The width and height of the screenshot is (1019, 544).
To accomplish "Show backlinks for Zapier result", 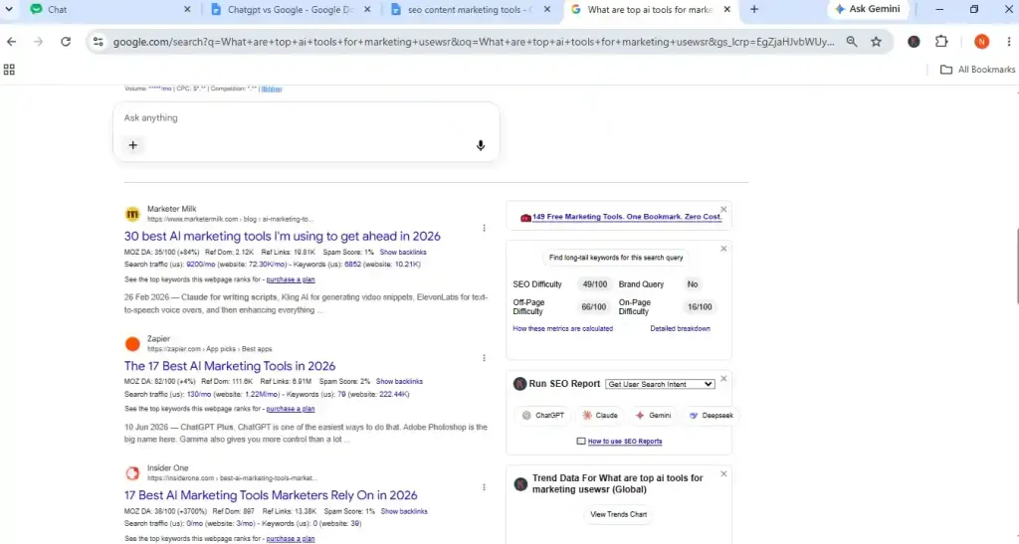I will [399, 382].
